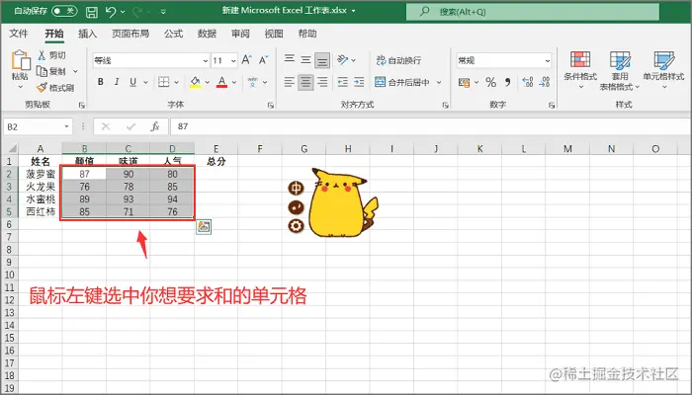Viewport: 692px width, 395px height.
Task: Click the gear icon beside Pikachu
Action: 296,226
